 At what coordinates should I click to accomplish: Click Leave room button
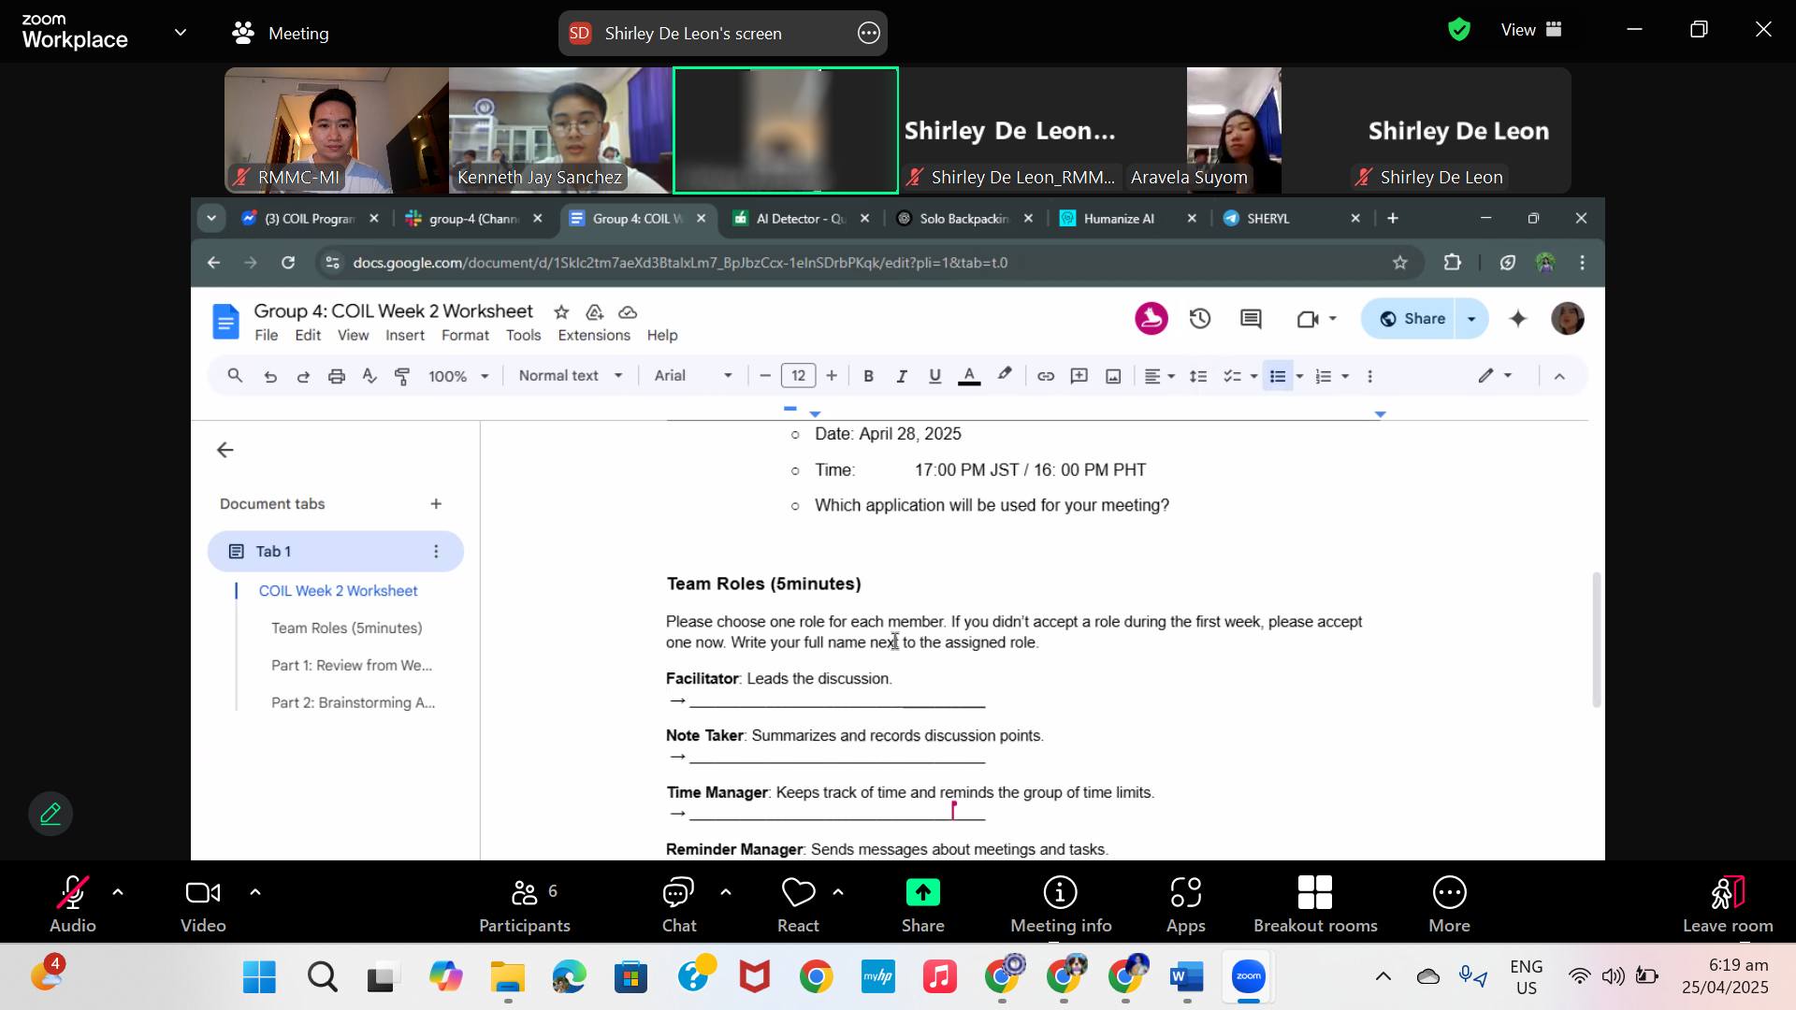click(1727, 903)
